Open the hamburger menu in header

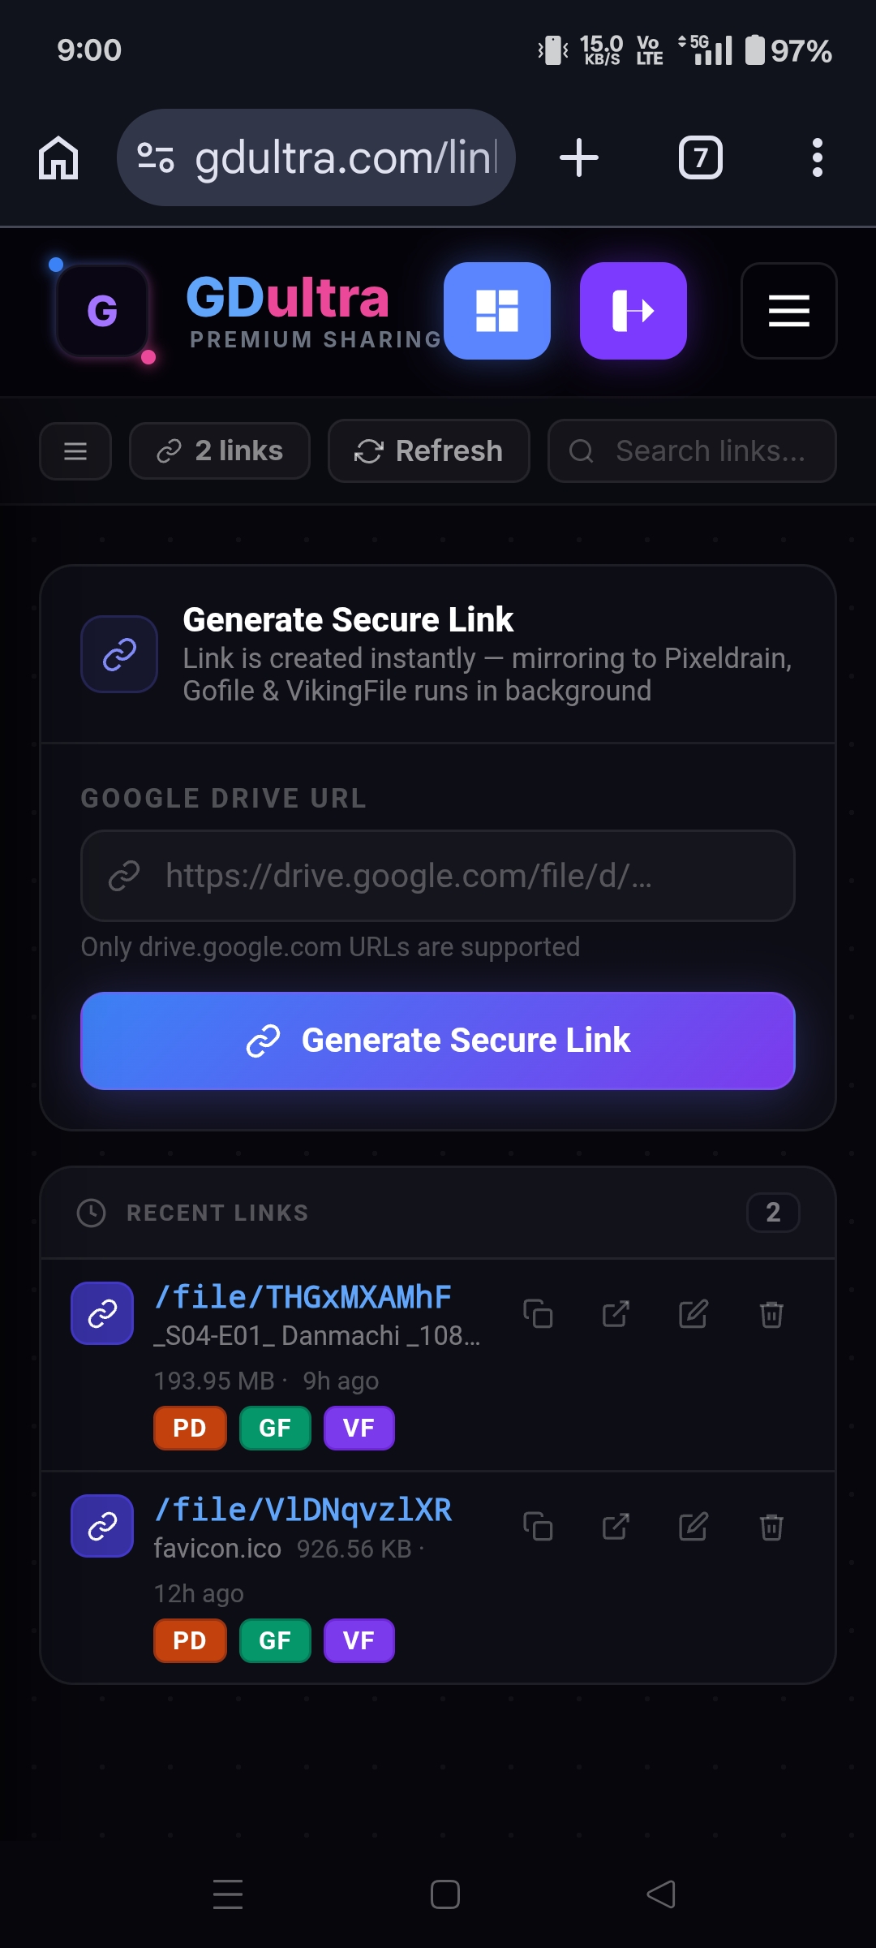coord(788,311)
